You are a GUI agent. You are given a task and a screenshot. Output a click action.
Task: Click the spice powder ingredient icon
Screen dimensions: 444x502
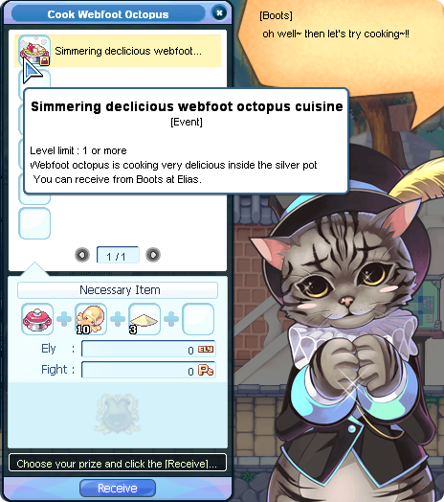pyautogui.click(x=144, y=319)
